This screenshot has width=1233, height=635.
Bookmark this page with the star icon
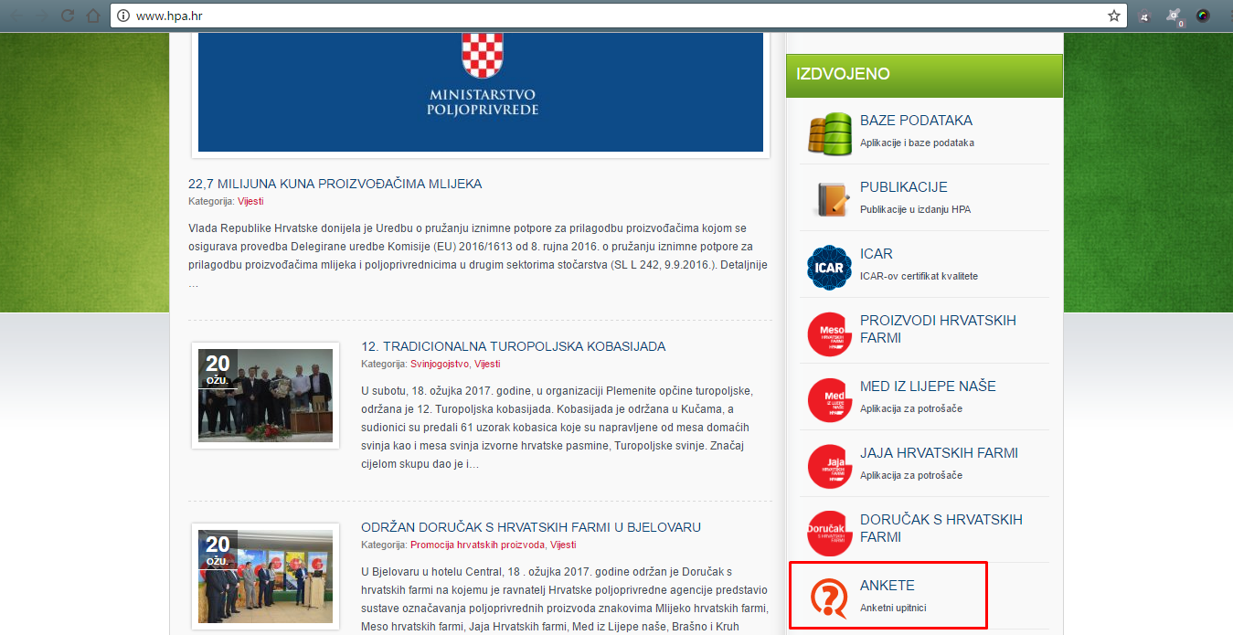point(1114,16)
